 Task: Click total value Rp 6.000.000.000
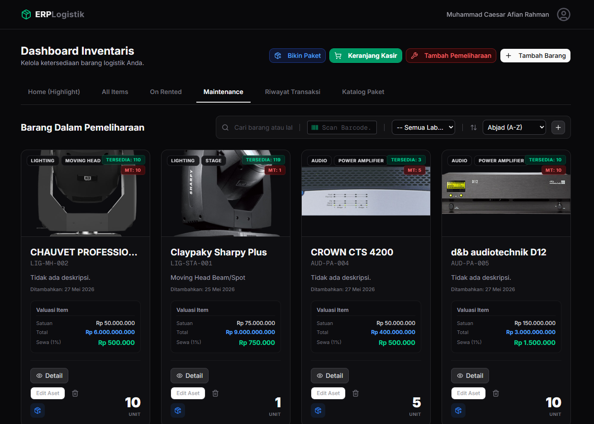[110, 332]
